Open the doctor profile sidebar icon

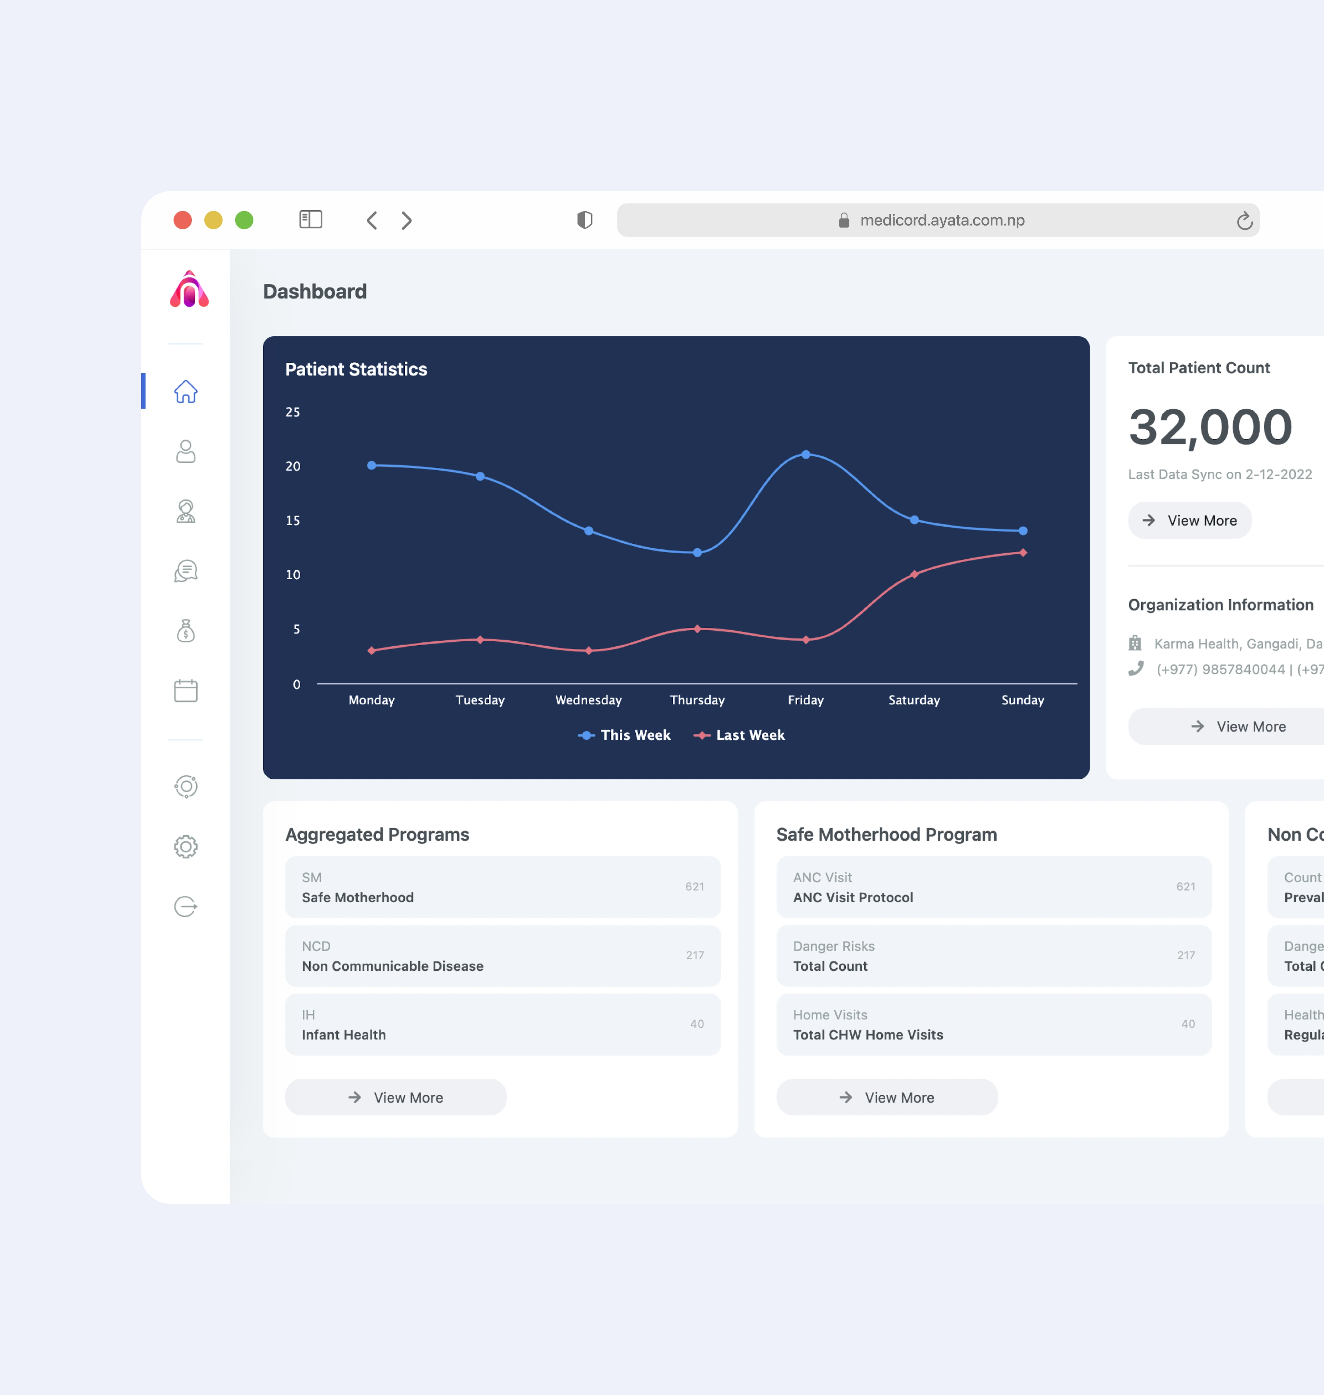pos(186,512)
